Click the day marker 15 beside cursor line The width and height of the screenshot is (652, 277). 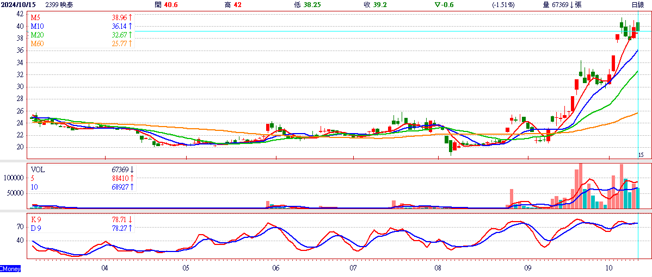(641, 155)
